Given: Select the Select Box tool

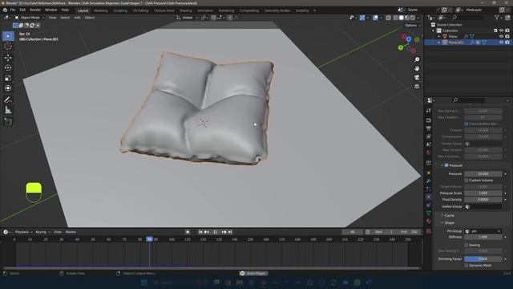Looking at the screenshot, I should click(x=8, y=36).
